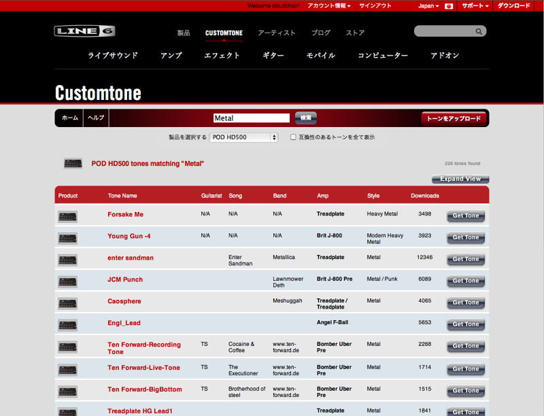Open the Treadplate HG Lead1 tone link
The width and height of the screenshot is (544, 416).
point(140,411)
